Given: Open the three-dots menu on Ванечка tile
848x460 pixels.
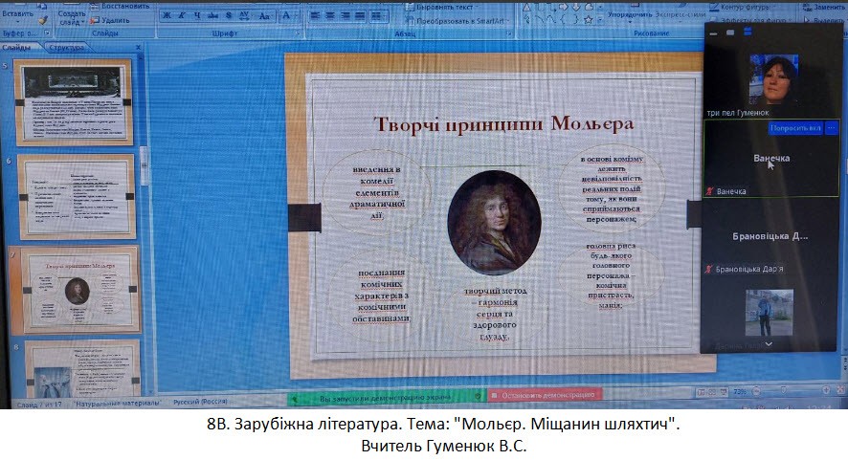Looking at the screenshot, I should coord(832,127).
